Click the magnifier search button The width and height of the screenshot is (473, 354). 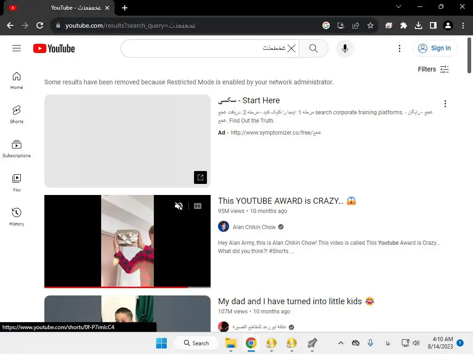click(x=314, y=48)
